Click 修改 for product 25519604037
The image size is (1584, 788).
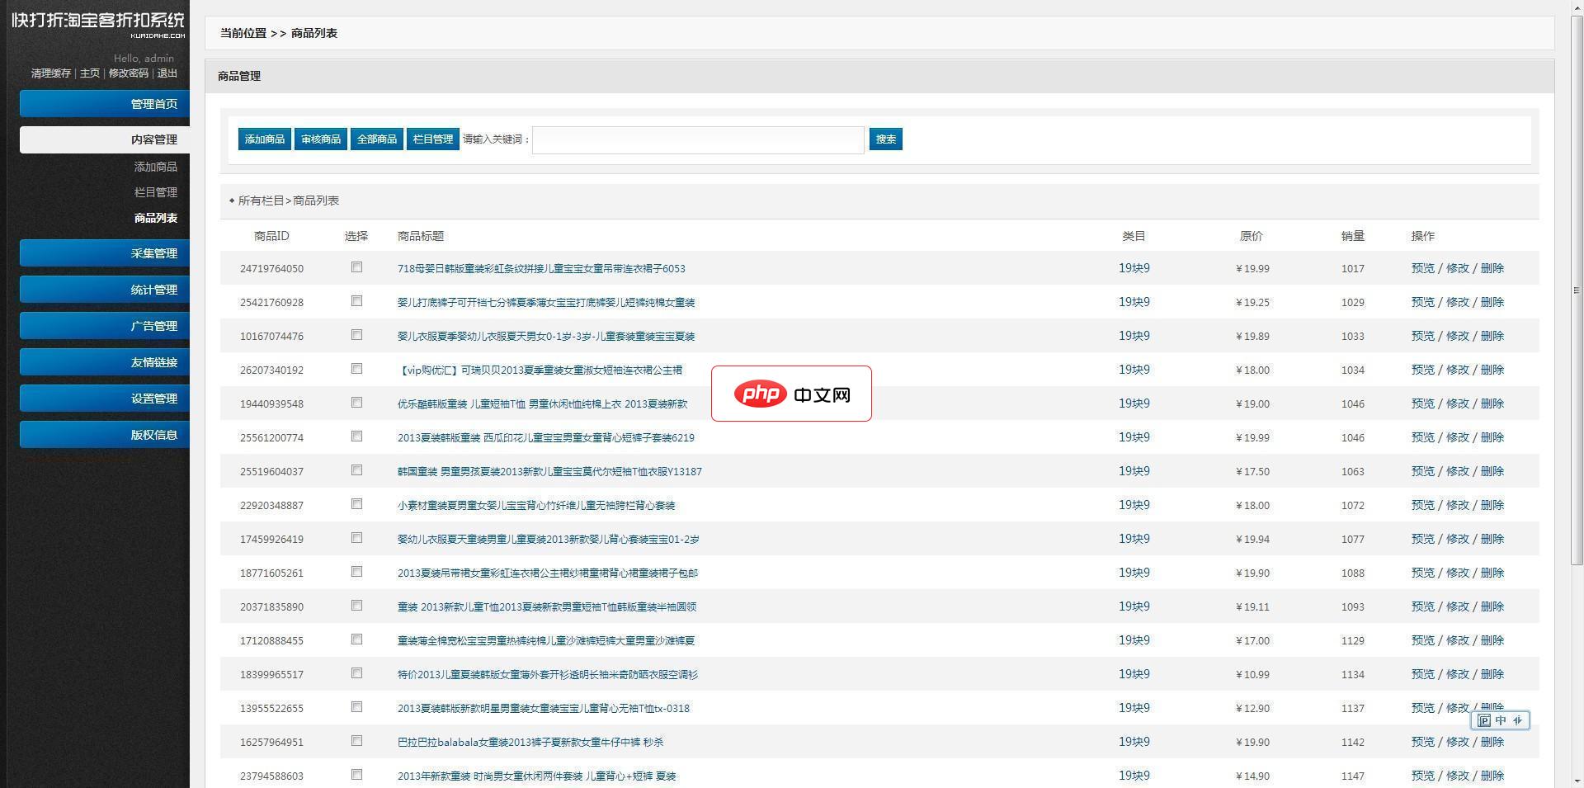[1457, 471]
